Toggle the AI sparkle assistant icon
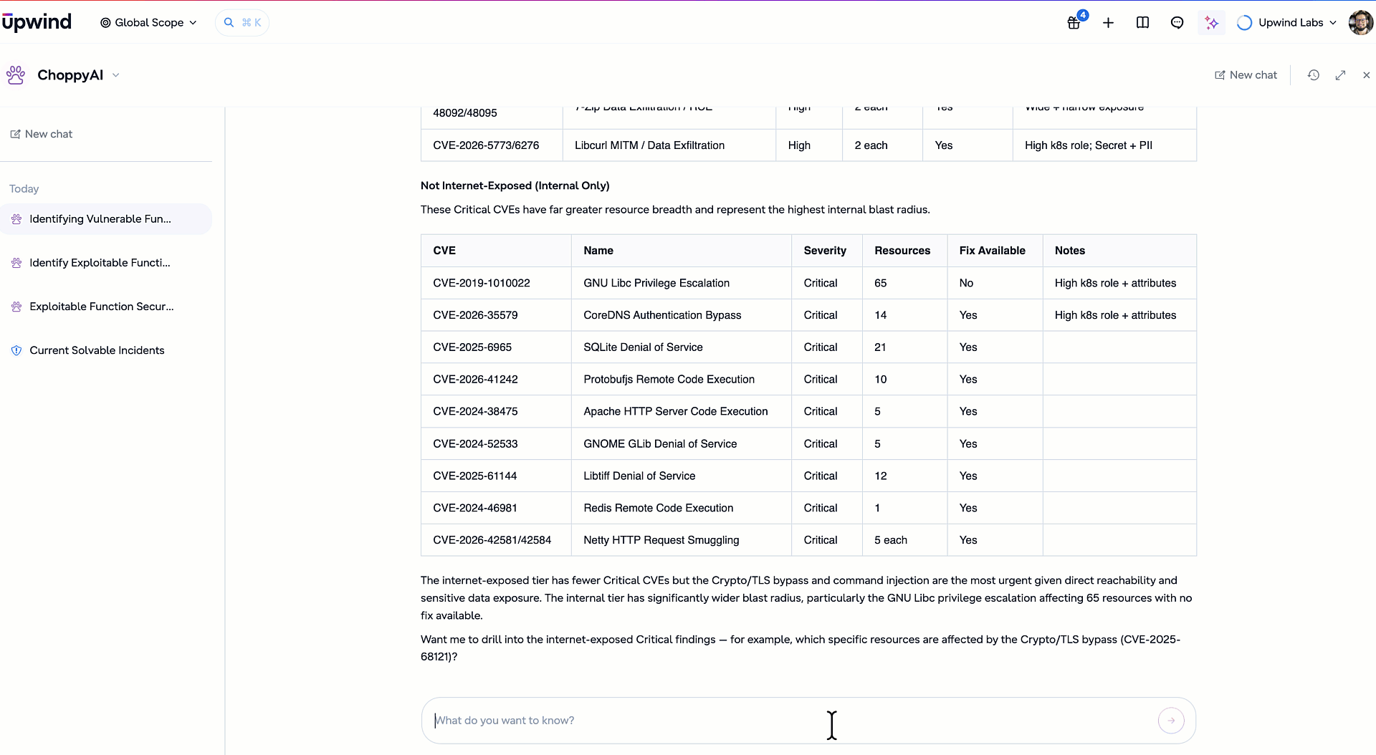The width and height of the screenshot is (1376, 755). pos(1211,23)
